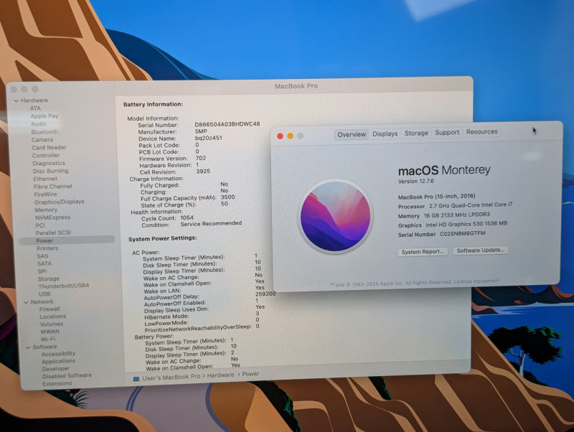Image resolution: width=574 pixels, height=432 pixels.
Task: Select Controller in the sidebar
Action: pos(46,155)
